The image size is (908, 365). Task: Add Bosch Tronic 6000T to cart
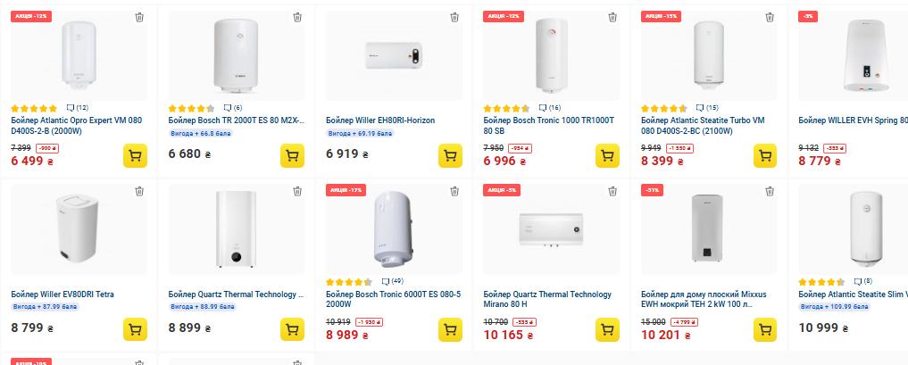(x=450, y=329)
